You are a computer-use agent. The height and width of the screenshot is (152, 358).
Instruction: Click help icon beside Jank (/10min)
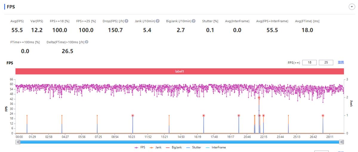(158, 21)
